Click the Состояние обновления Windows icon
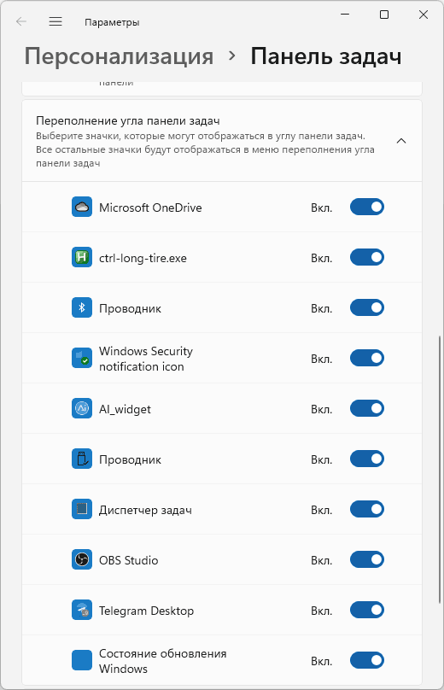The image size is (444, 690). 82,660
